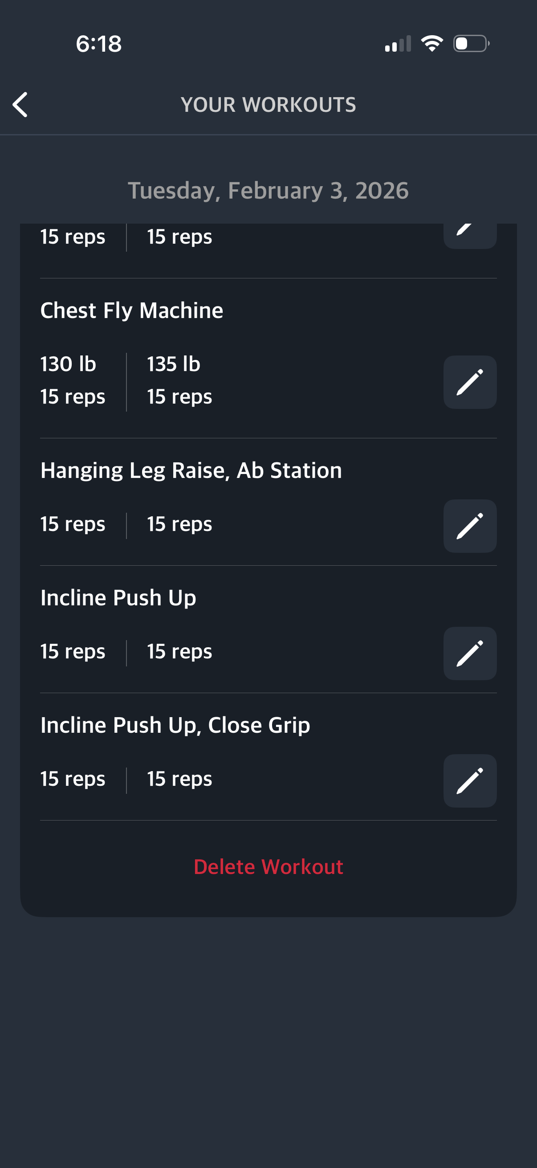This screenshot has width=537, height=1168.
Task: Tap the Wi-Fi status icon
Action: point(432,44)
